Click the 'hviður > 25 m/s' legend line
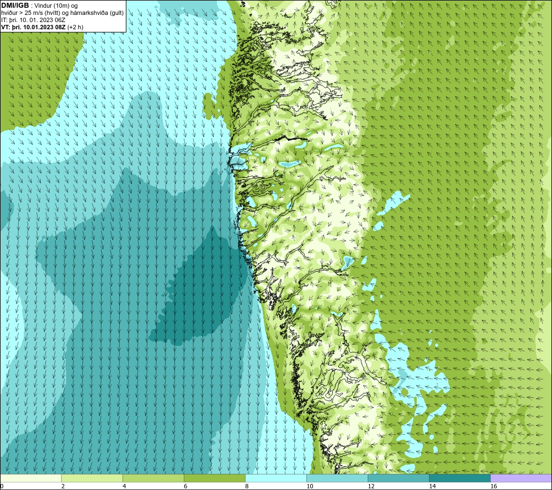This screenshot has width=552, height=490. 62,13
